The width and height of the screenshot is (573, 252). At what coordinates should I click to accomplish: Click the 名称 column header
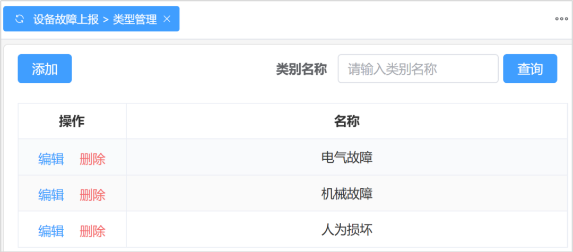click(346, 121)
